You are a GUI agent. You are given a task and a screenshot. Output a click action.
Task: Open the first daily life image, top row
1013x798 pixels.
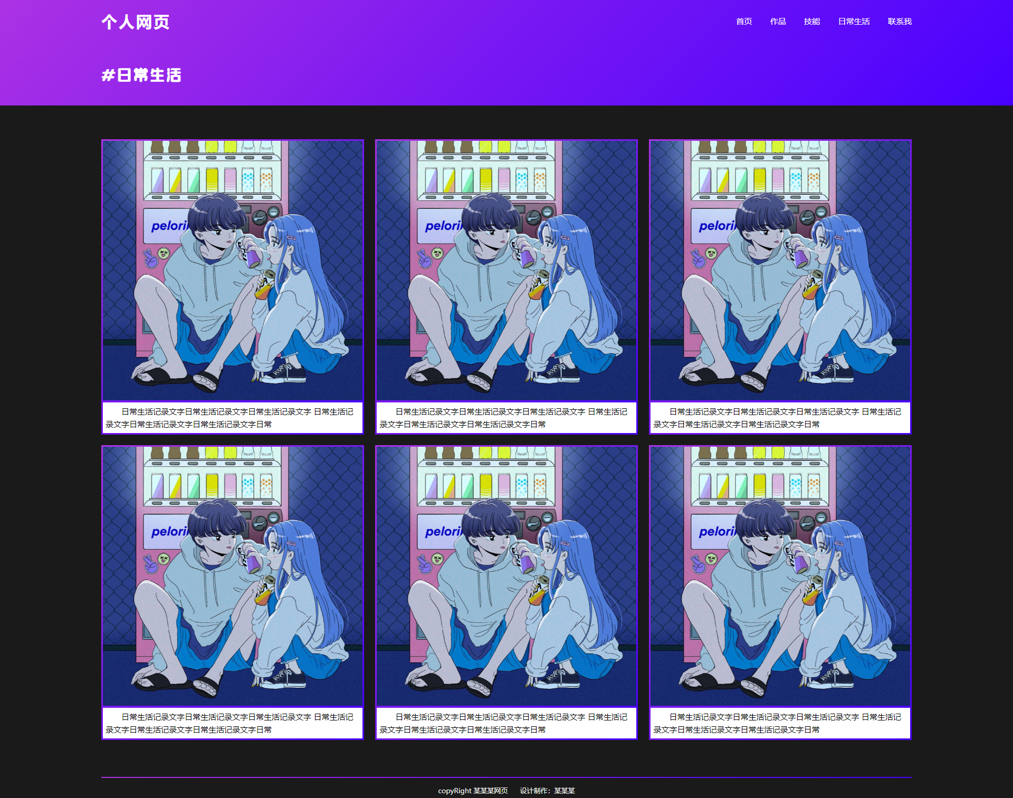pyautogui.click(x=233, y=271)
